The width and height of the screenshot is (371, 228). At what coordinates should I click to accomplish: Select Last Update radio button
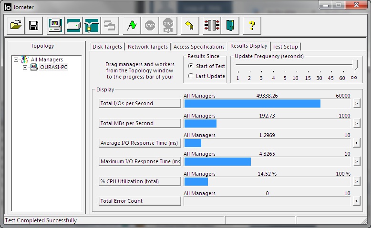coord(190,76)
